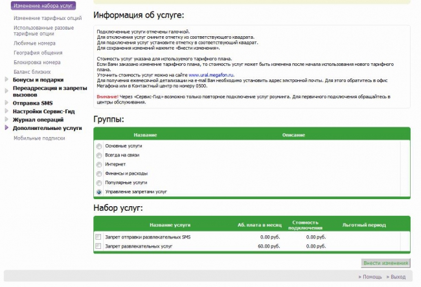Click the "60.00 руб." monthly fee value
Image resolution: width=421 pixels, height=287 pixels.
click(x=269, y=246)
